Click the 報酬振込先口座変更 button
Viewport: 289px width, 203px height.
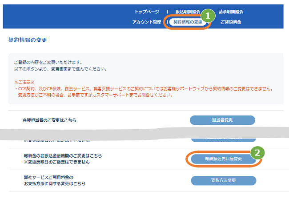(x=223, y=159)
